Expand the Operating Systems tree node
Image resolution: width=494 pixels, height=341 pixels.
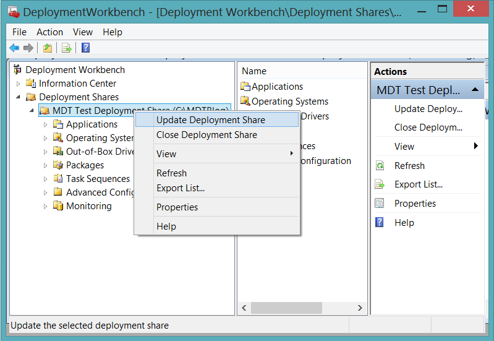pyautogui.click(x=45, y=138)
